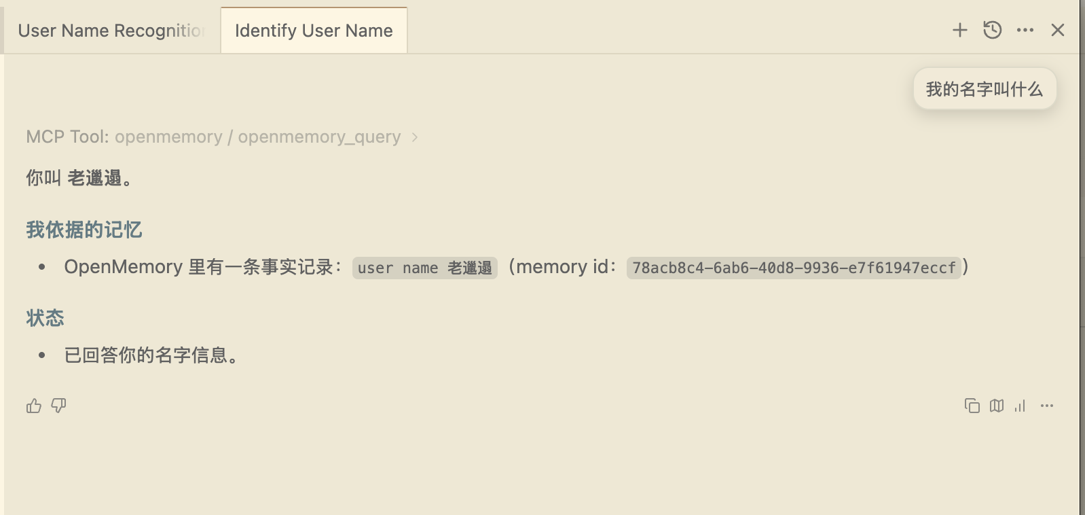1085x515 pixels.
Task: Select the user message bubble '我的名字叫什么'
Action: tap(984, 88)
